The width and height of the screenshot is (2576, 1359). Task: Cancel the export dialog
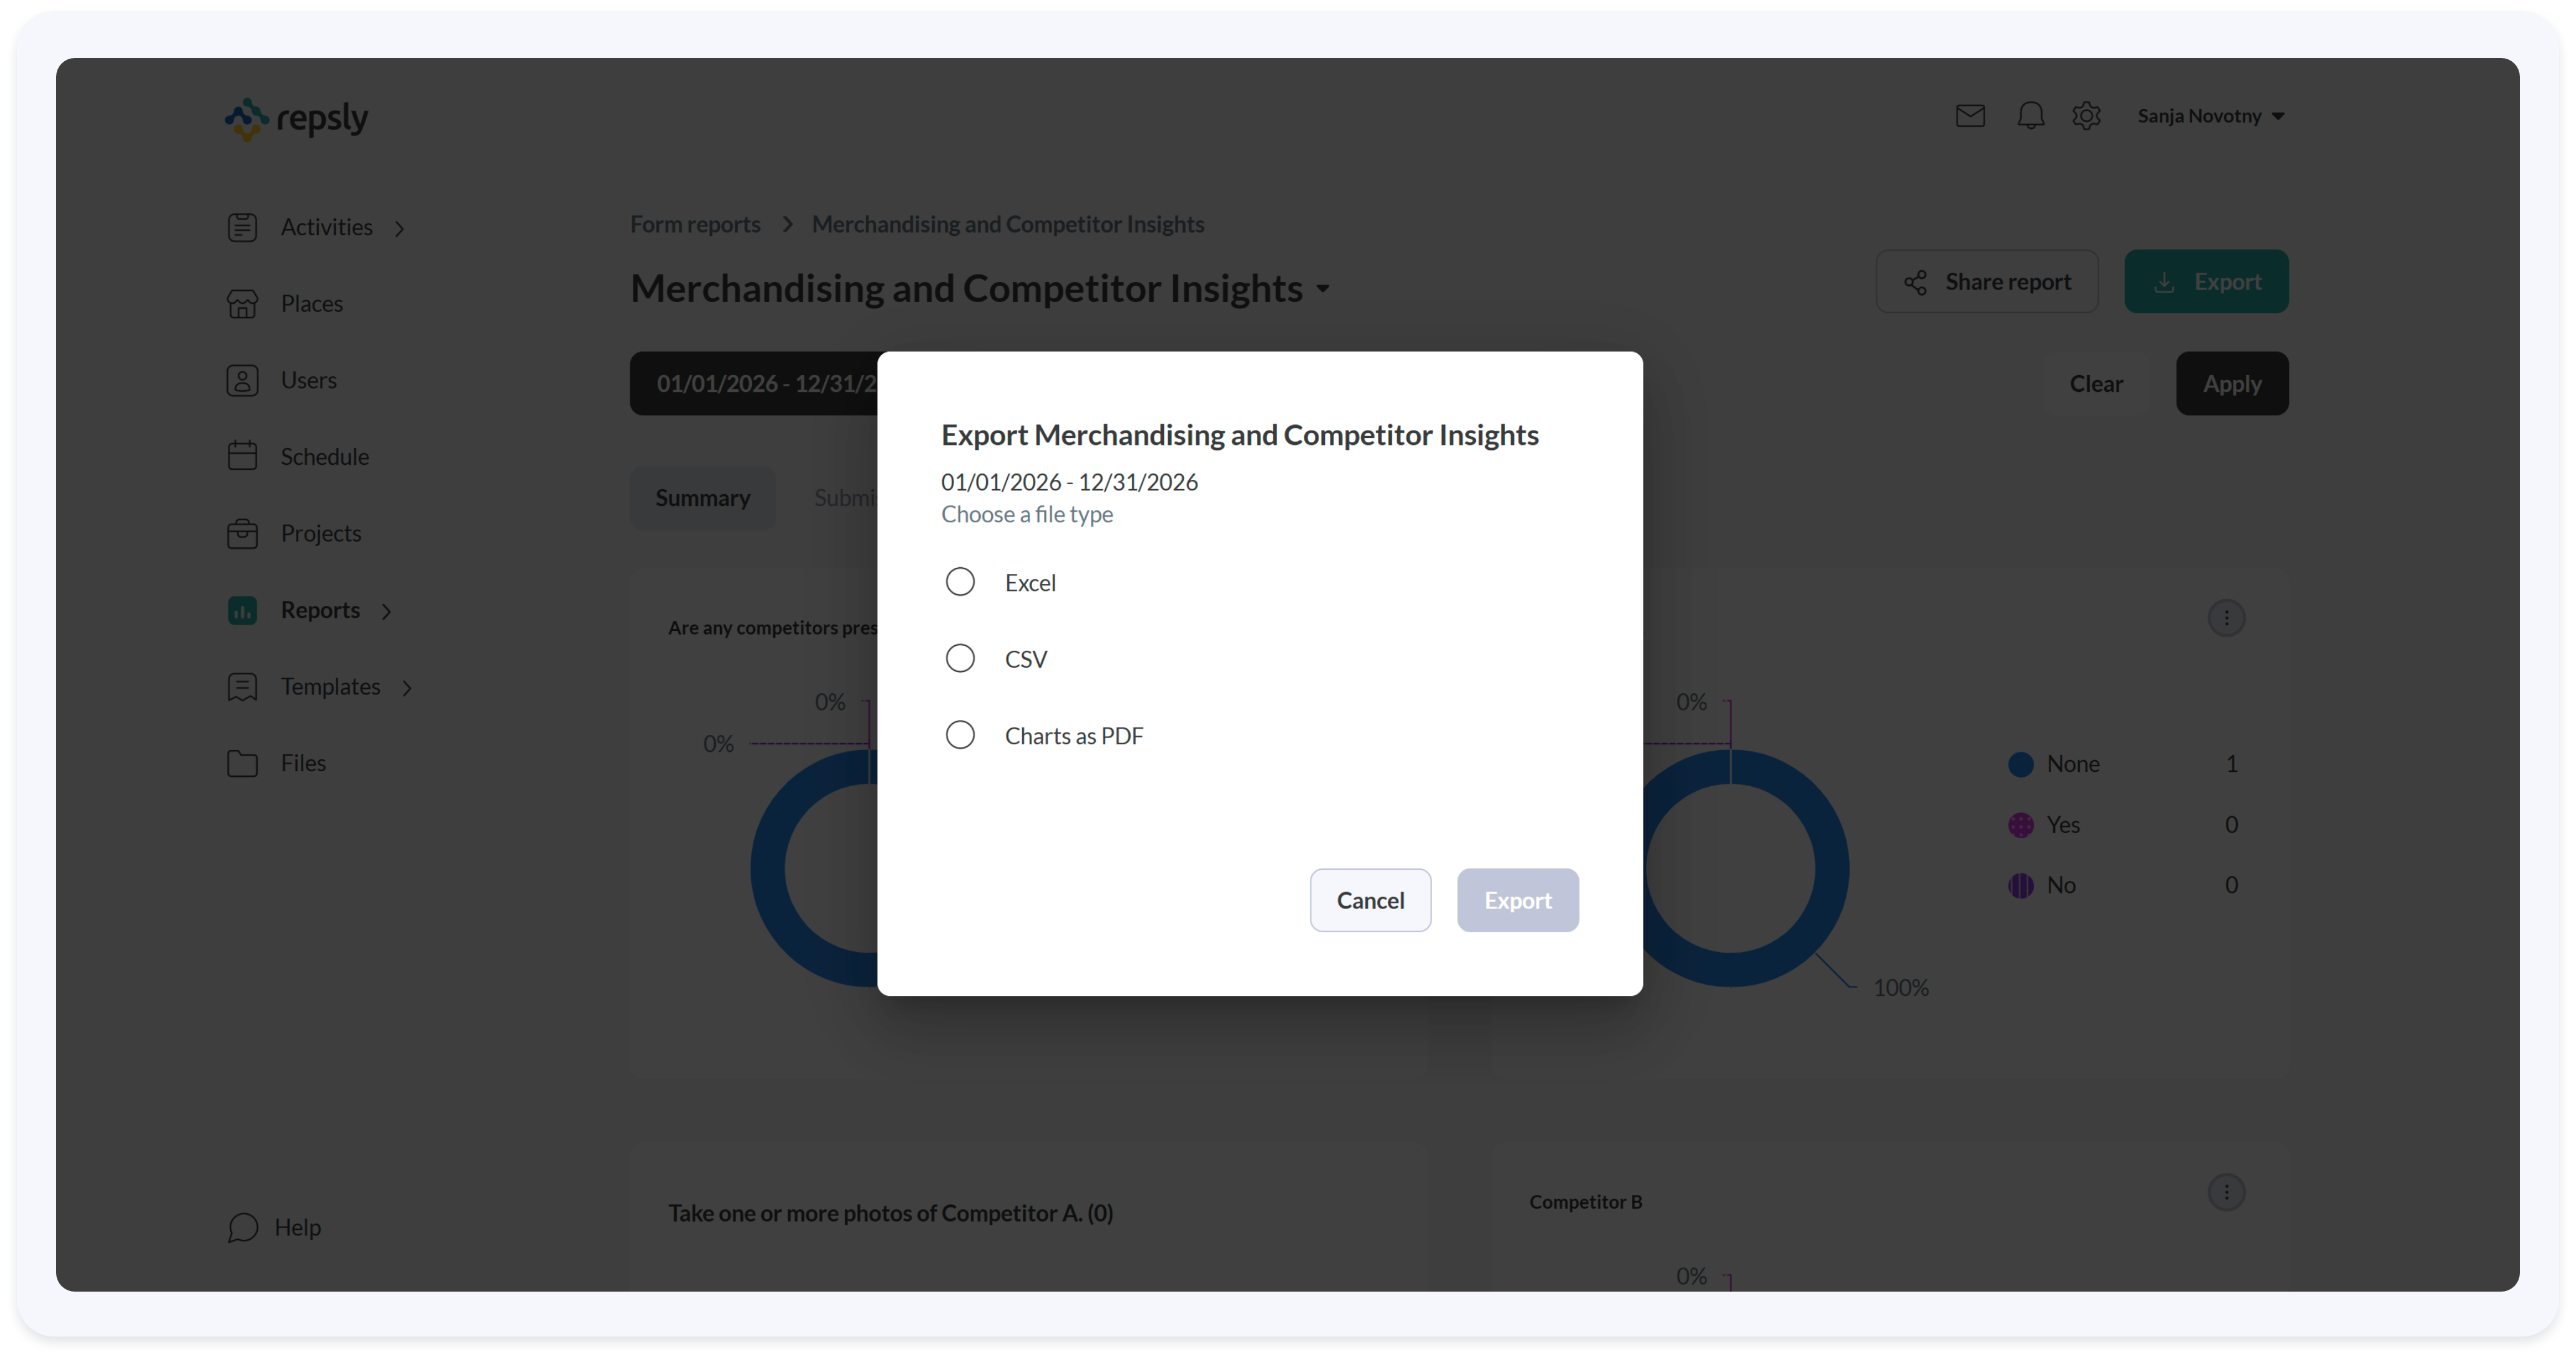(x=1369, y=901)
